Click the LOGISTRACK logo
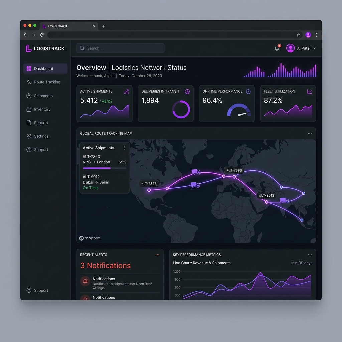The height and width of the screenshot is (342, 342). 45,48
